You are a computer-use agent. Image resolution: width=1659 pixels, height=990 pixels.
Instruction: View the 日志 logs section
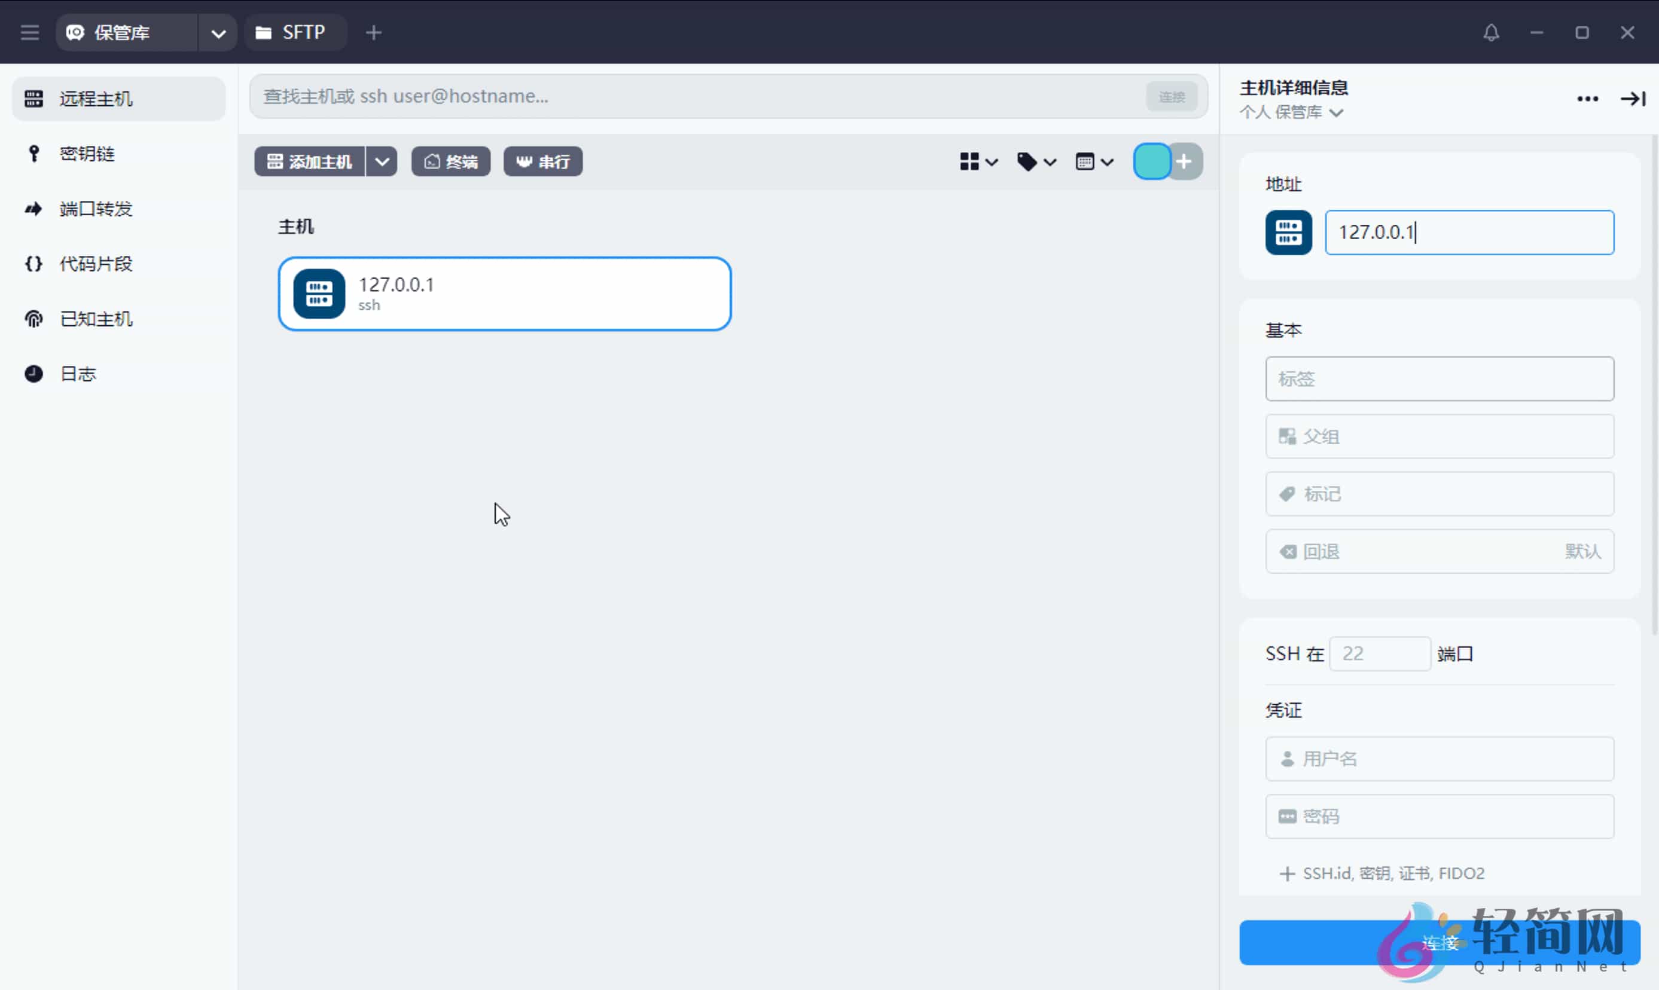click(x=77, y=374)
